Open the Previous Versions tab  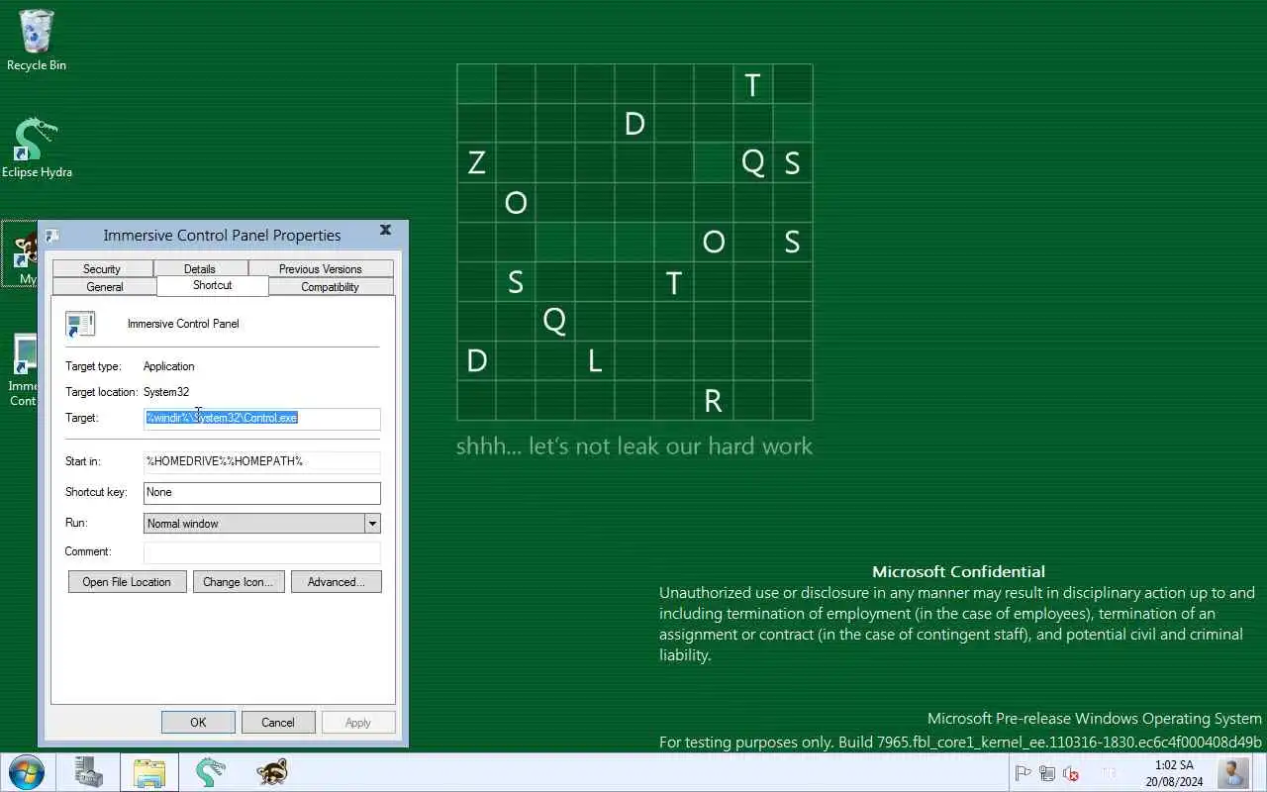[x=321, y=268]
